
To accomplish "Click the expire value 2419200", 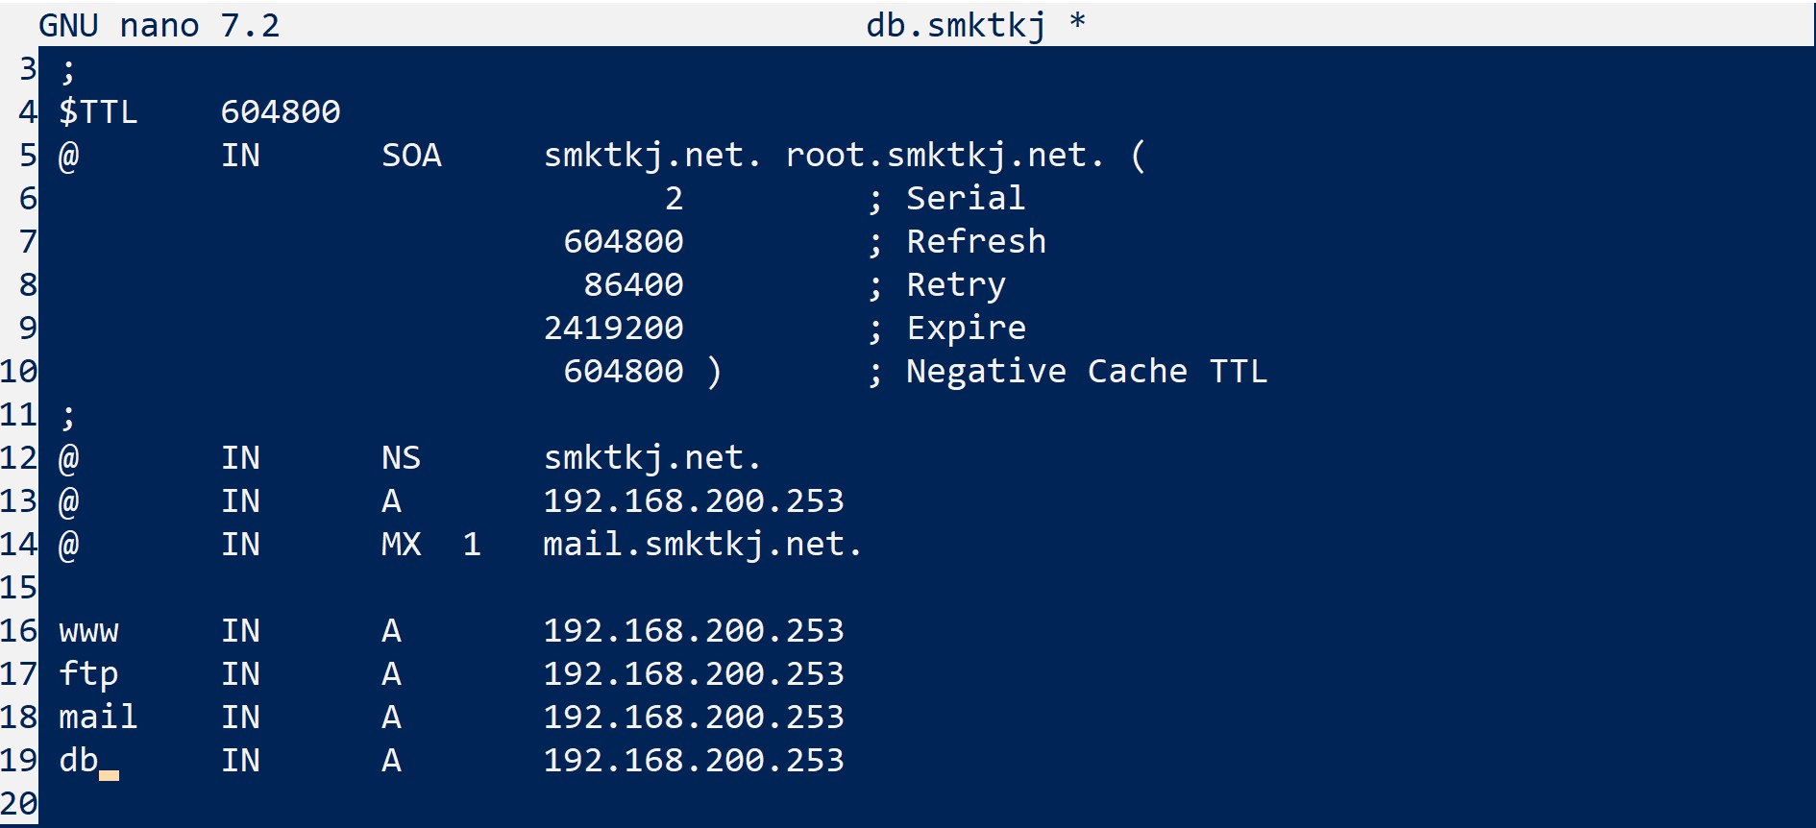I will coord(613,329).
